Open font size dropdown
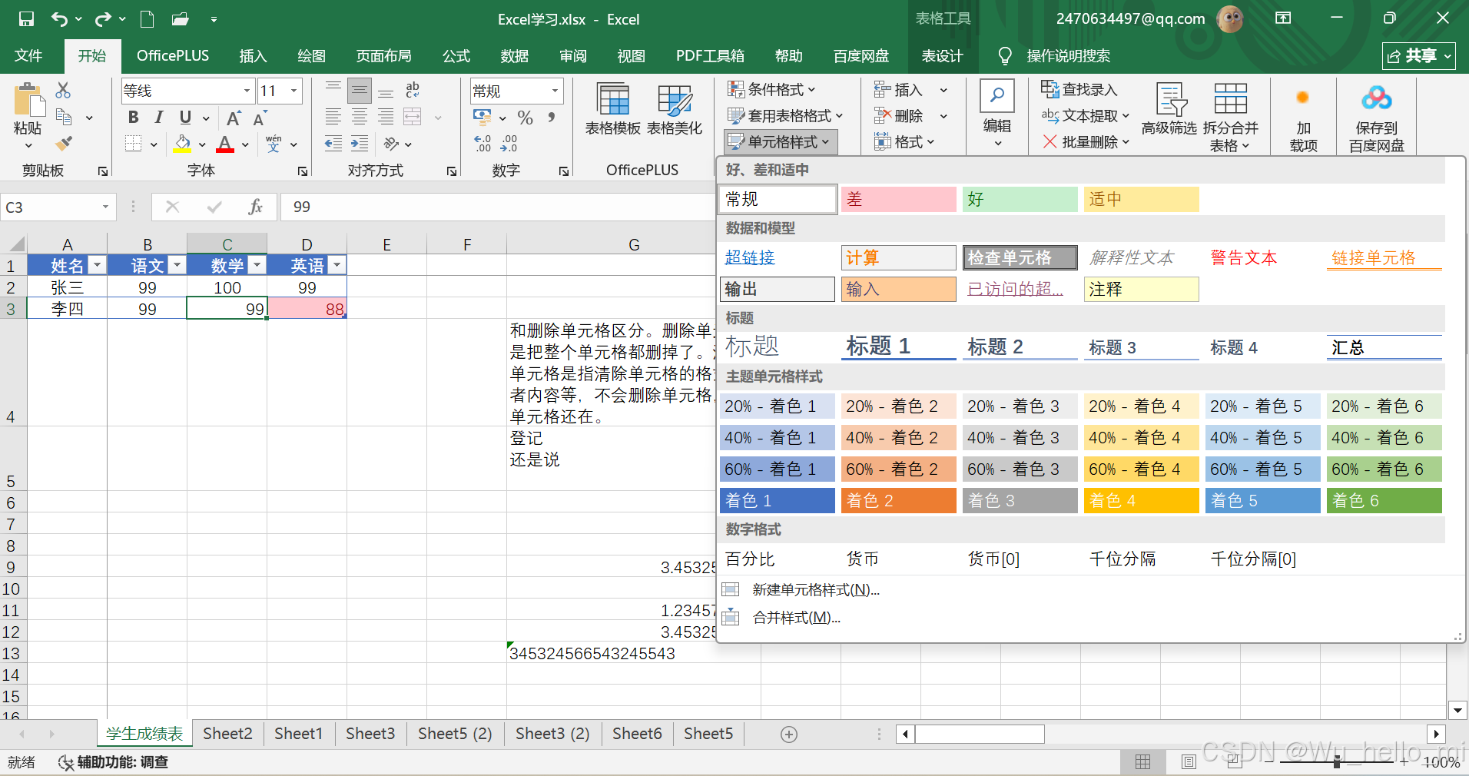The width and height of the screenshot is (1469, 776). [x=293, y=91]
